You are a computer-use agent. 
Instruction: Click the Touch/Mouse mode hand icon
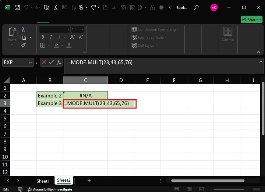click(x=81, y=7)
